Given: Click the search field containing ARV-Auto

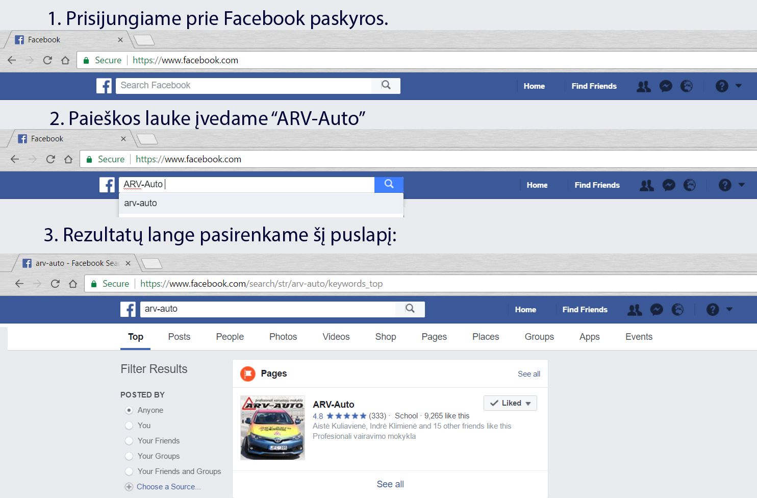Looking at the screenshot, I should click(x=247, y=185).
